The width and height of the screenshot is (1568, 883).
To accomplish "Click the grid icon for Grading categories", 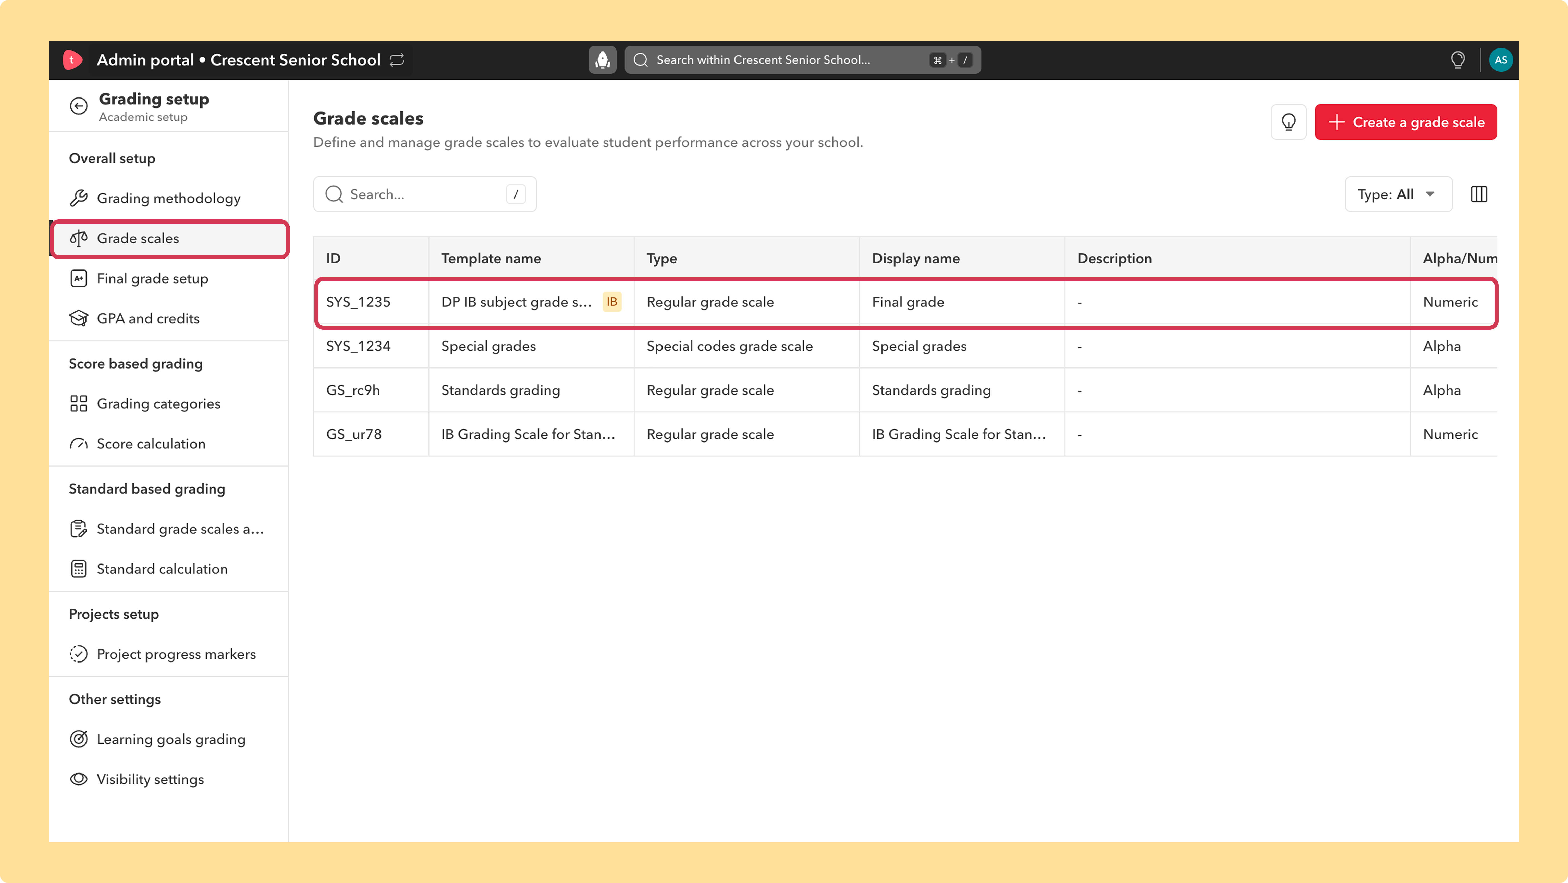I will (79, 403).
